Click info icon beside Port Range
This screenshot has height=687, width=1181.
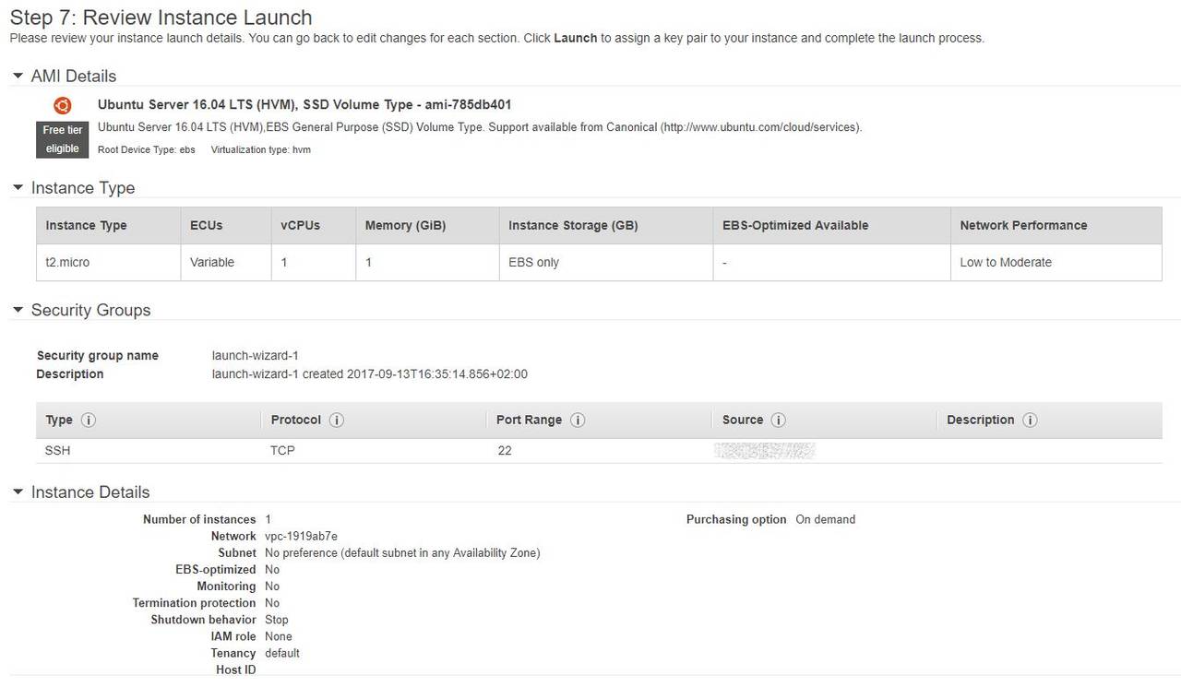(x=578, y=420)
